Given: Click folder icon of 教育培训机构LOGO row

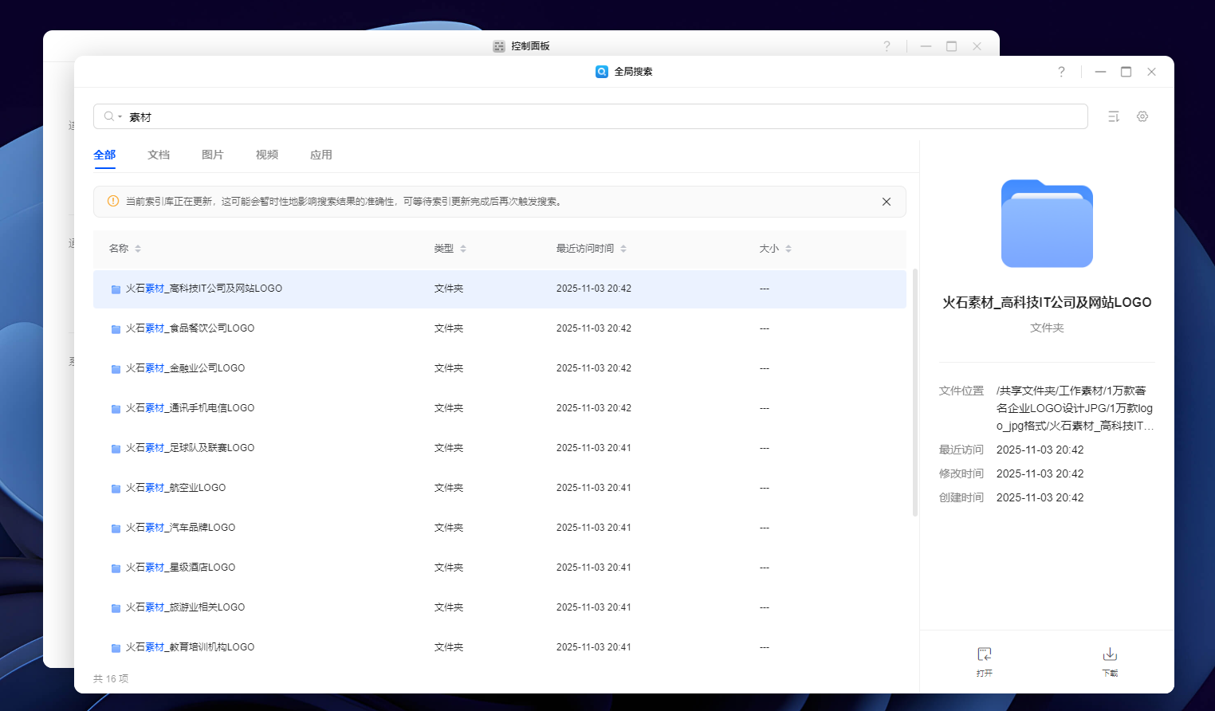Looking at the screenshot, I should pos(116,648).
